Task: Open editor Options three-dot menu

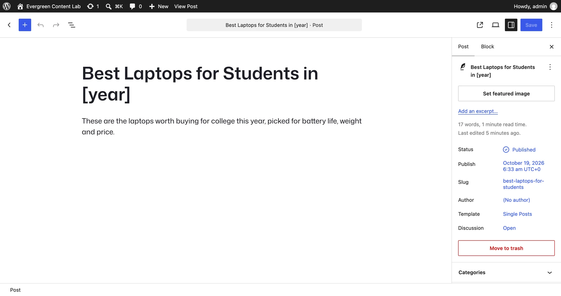Action: pyautogui.click(x=551, y=25)
